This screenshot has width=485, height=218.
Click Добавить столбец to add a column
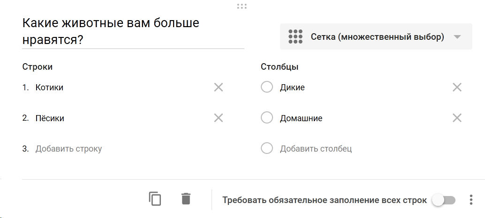click(x=316, y=149)
